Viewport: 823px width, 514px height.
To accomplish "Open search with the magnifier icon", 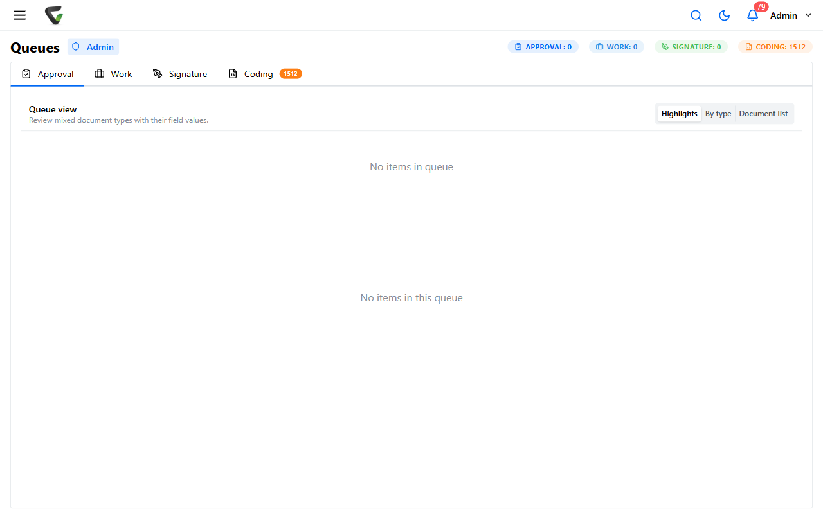I will 696,15.
